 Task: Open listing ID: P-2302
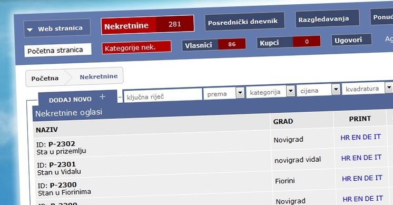[56, 144]
